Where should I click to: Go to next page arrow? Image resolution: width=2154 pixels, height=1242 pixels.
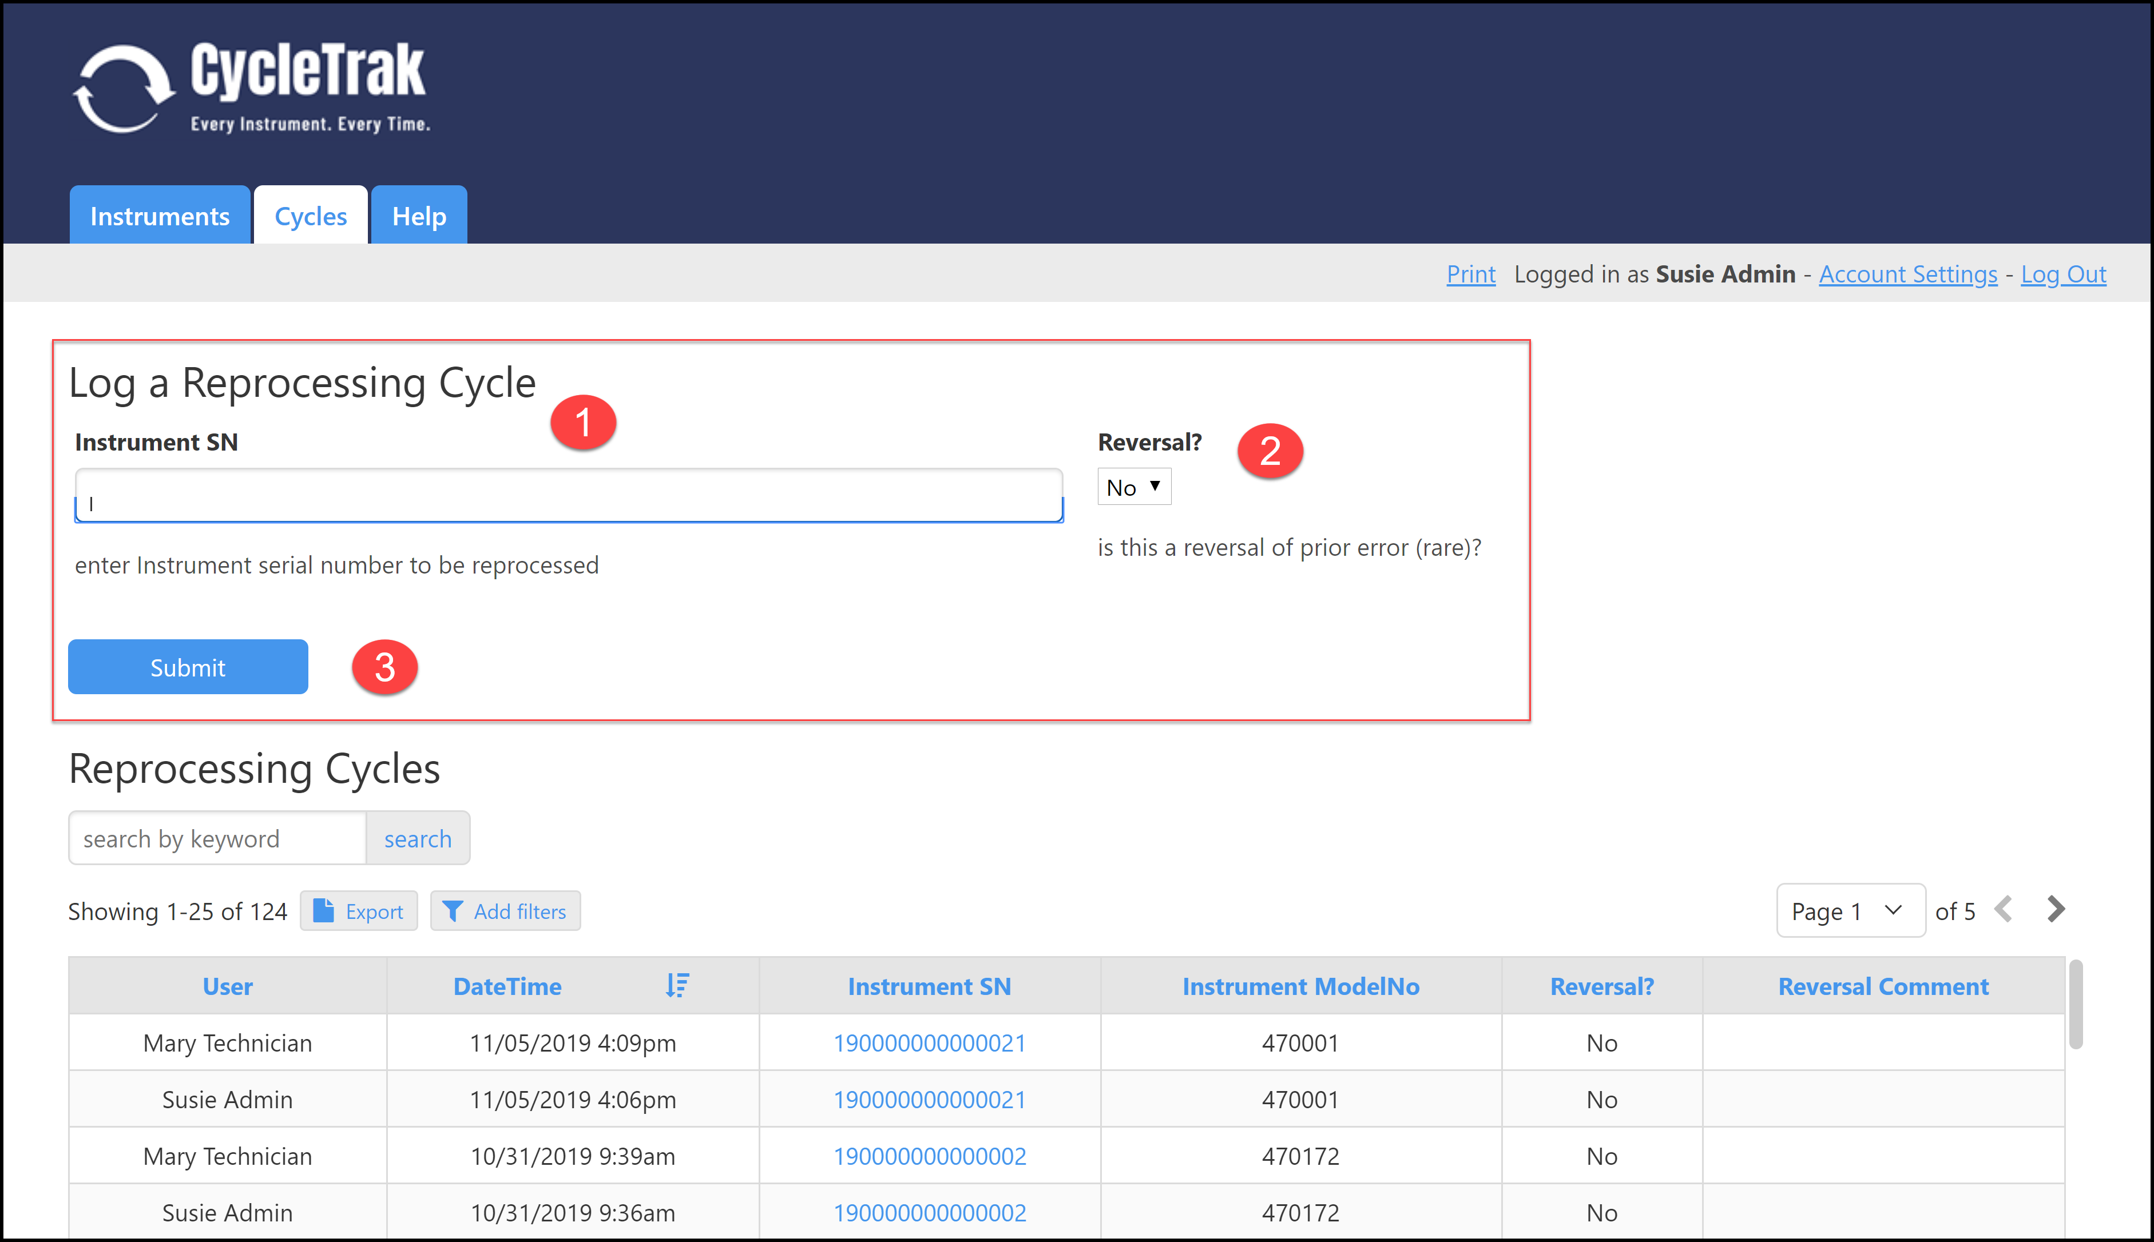point(2056,909)
